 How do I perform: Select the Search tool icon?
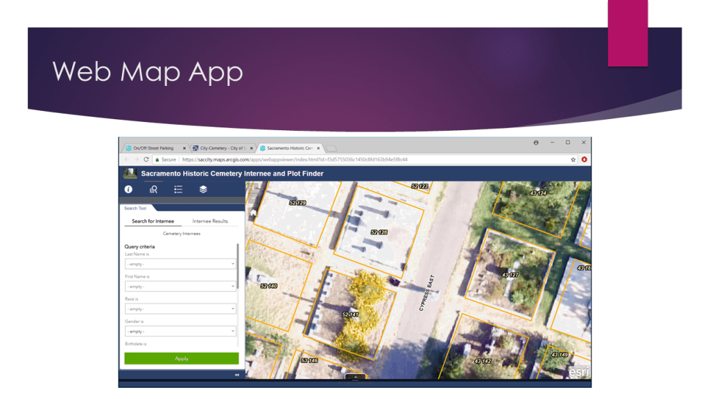153,189
